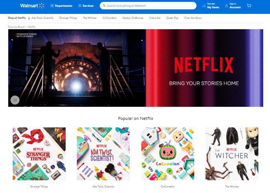
Task: Click the Reorder My Items heart icon
Action: 204,6
